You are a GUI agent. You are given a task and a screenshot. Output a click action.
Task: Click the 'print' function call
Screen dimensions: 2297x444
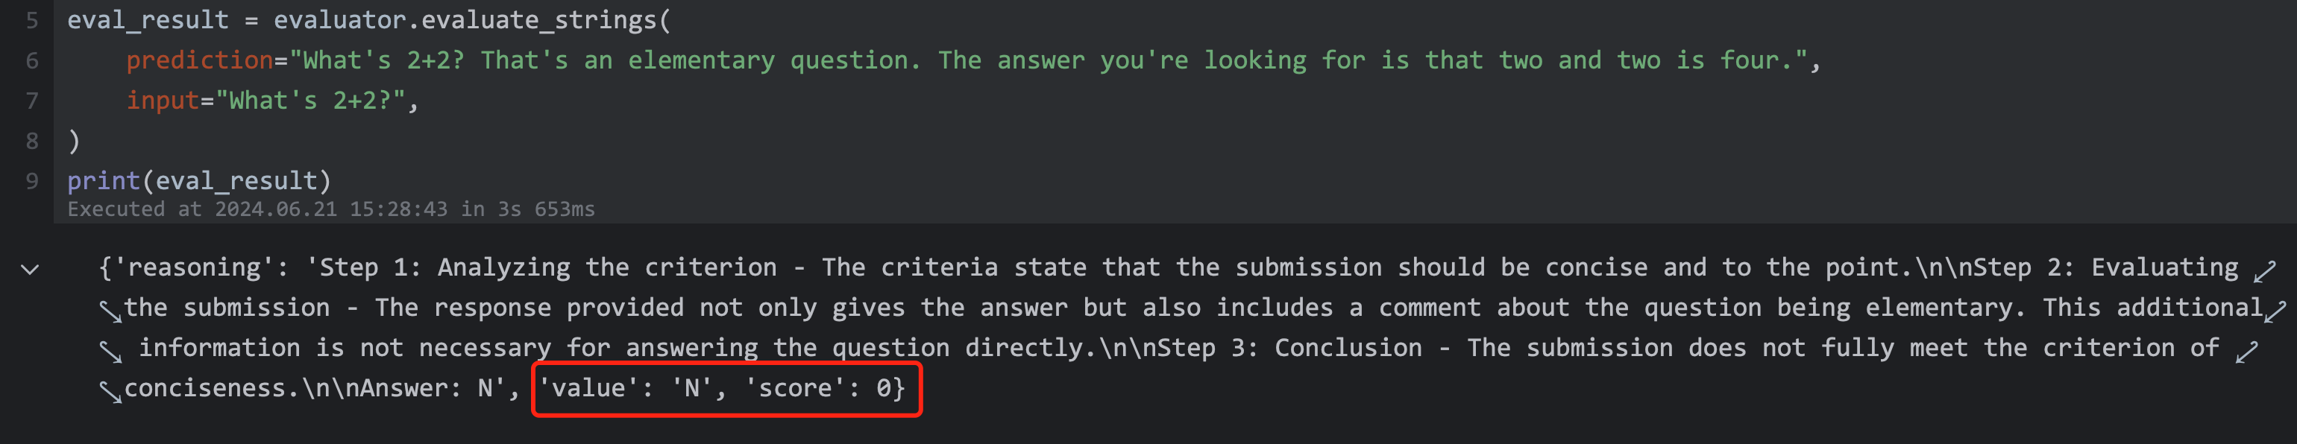point(104,181)
